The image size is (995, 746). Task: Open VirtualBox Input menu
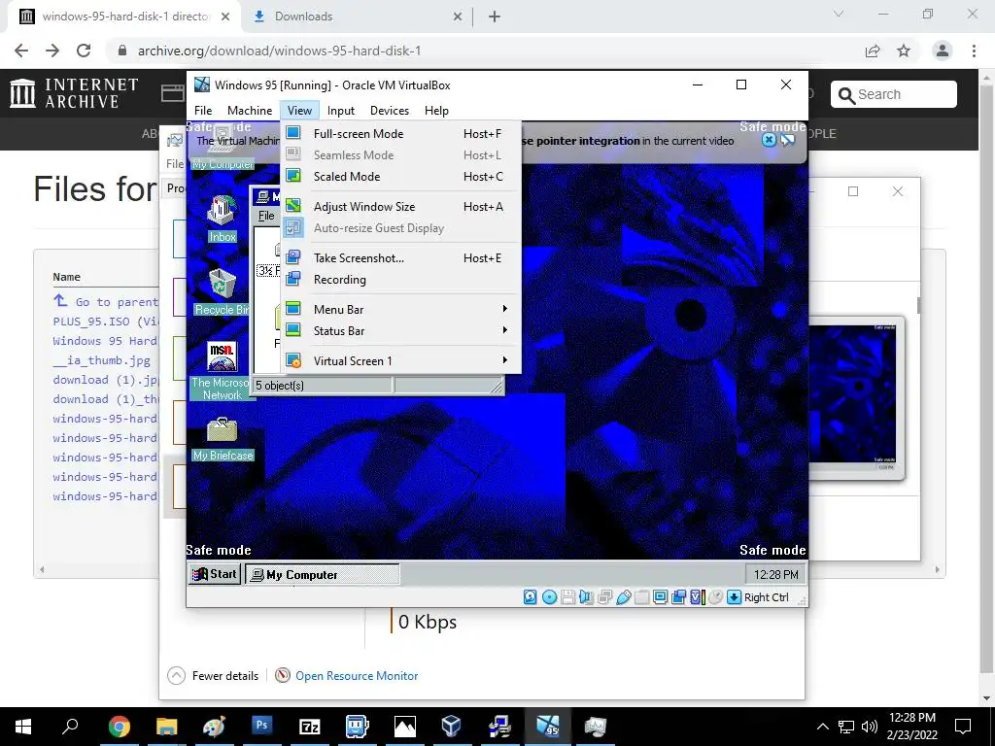click(341, 111)
